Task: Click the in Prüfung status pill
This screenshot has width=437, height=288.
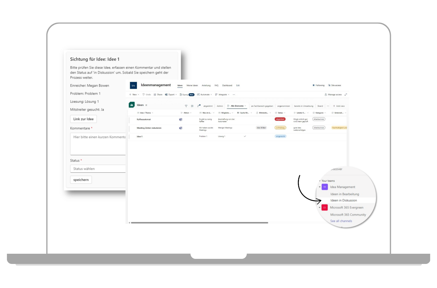Action: pyautogui.click(x=280, y=128)
